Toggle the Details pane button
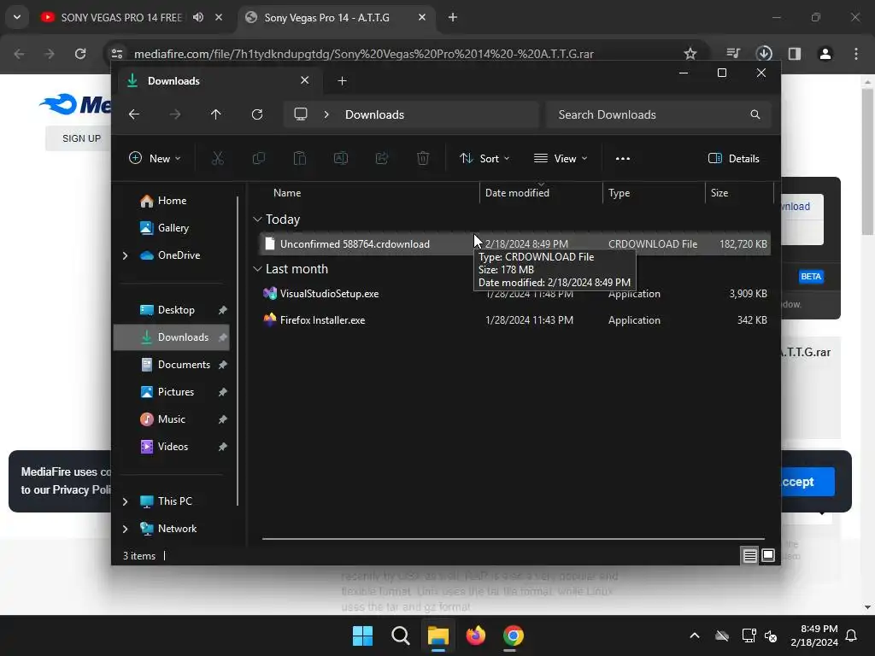Image resolution: width=875 pixels, height=656 pixels. pyautogui.click(x=733, y=158)
